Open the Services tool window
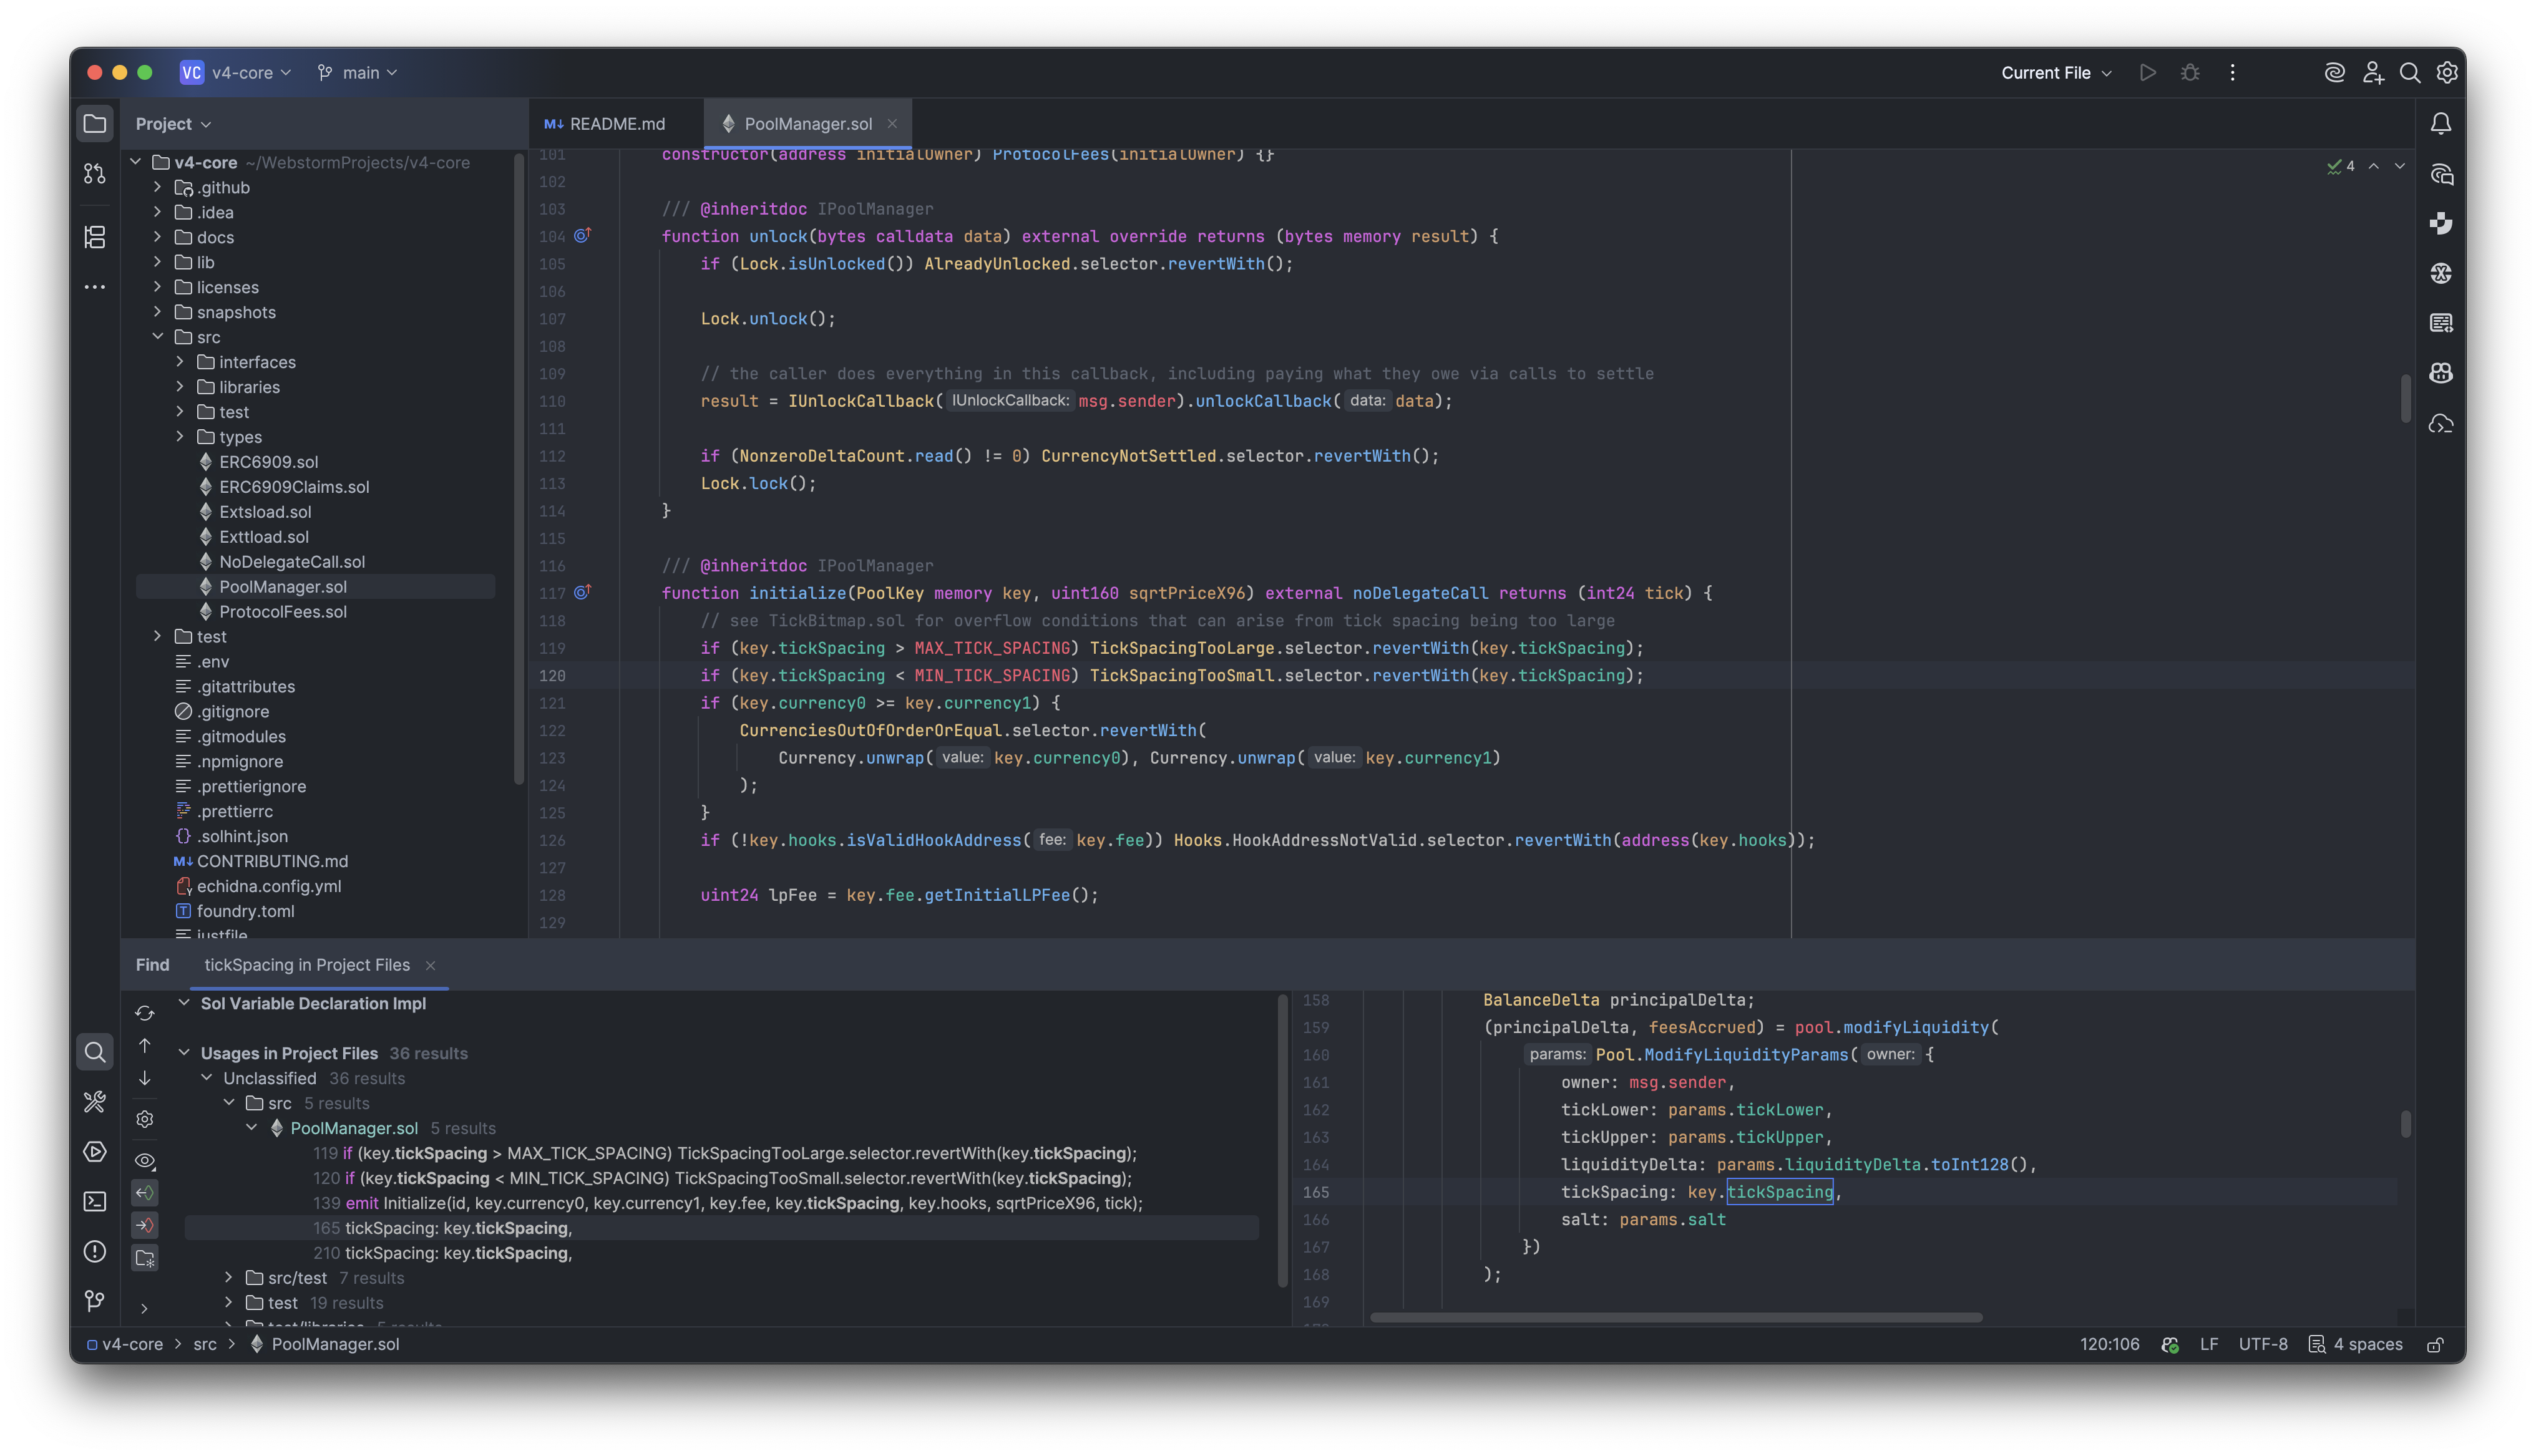Image resolution: width=2536 pixels, height=1456 pixels. (95, 1151)
